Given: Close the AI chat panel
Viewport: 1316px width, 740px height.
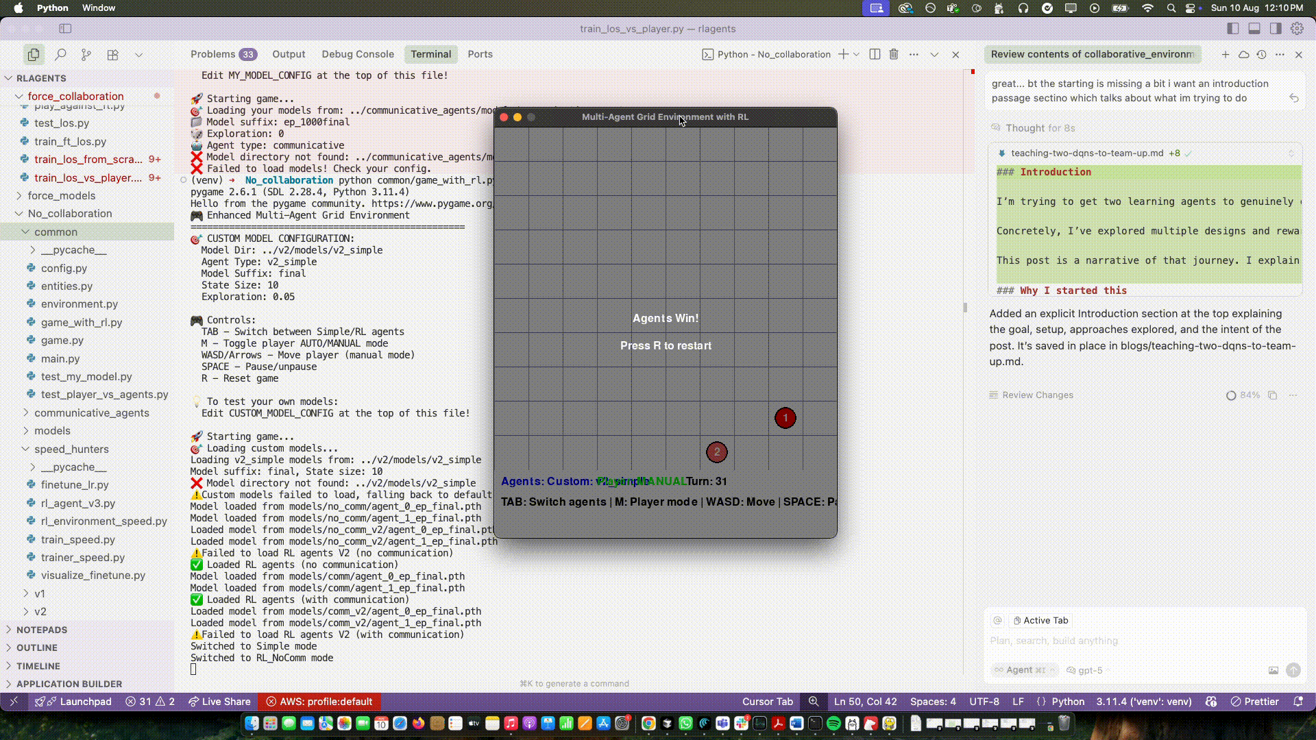Looking at the screenshot, I should 1298,54.
